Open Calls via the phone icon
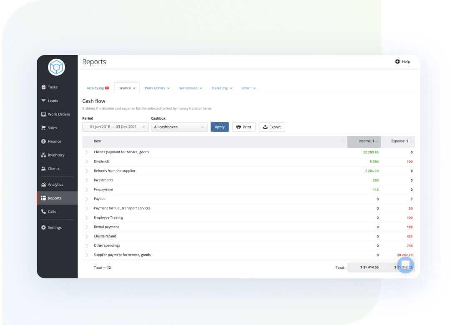The width and height of the screenshot is (457, 325). coord(44,212)
